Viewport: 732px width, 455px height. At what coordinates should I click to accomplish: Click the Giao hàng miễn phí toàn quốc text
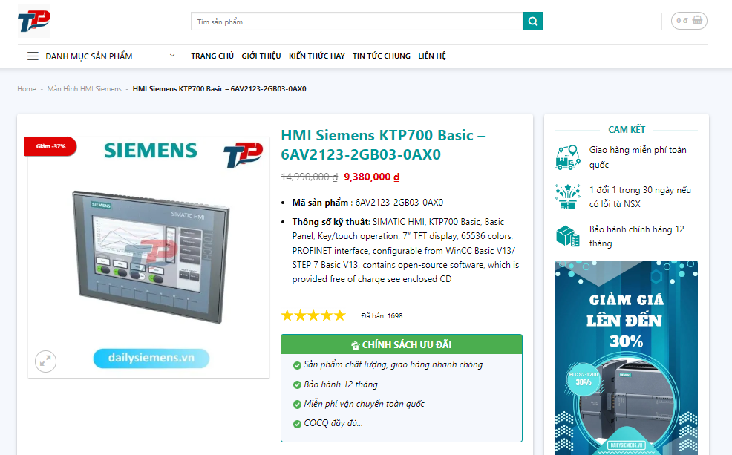[x=638, y=157]
